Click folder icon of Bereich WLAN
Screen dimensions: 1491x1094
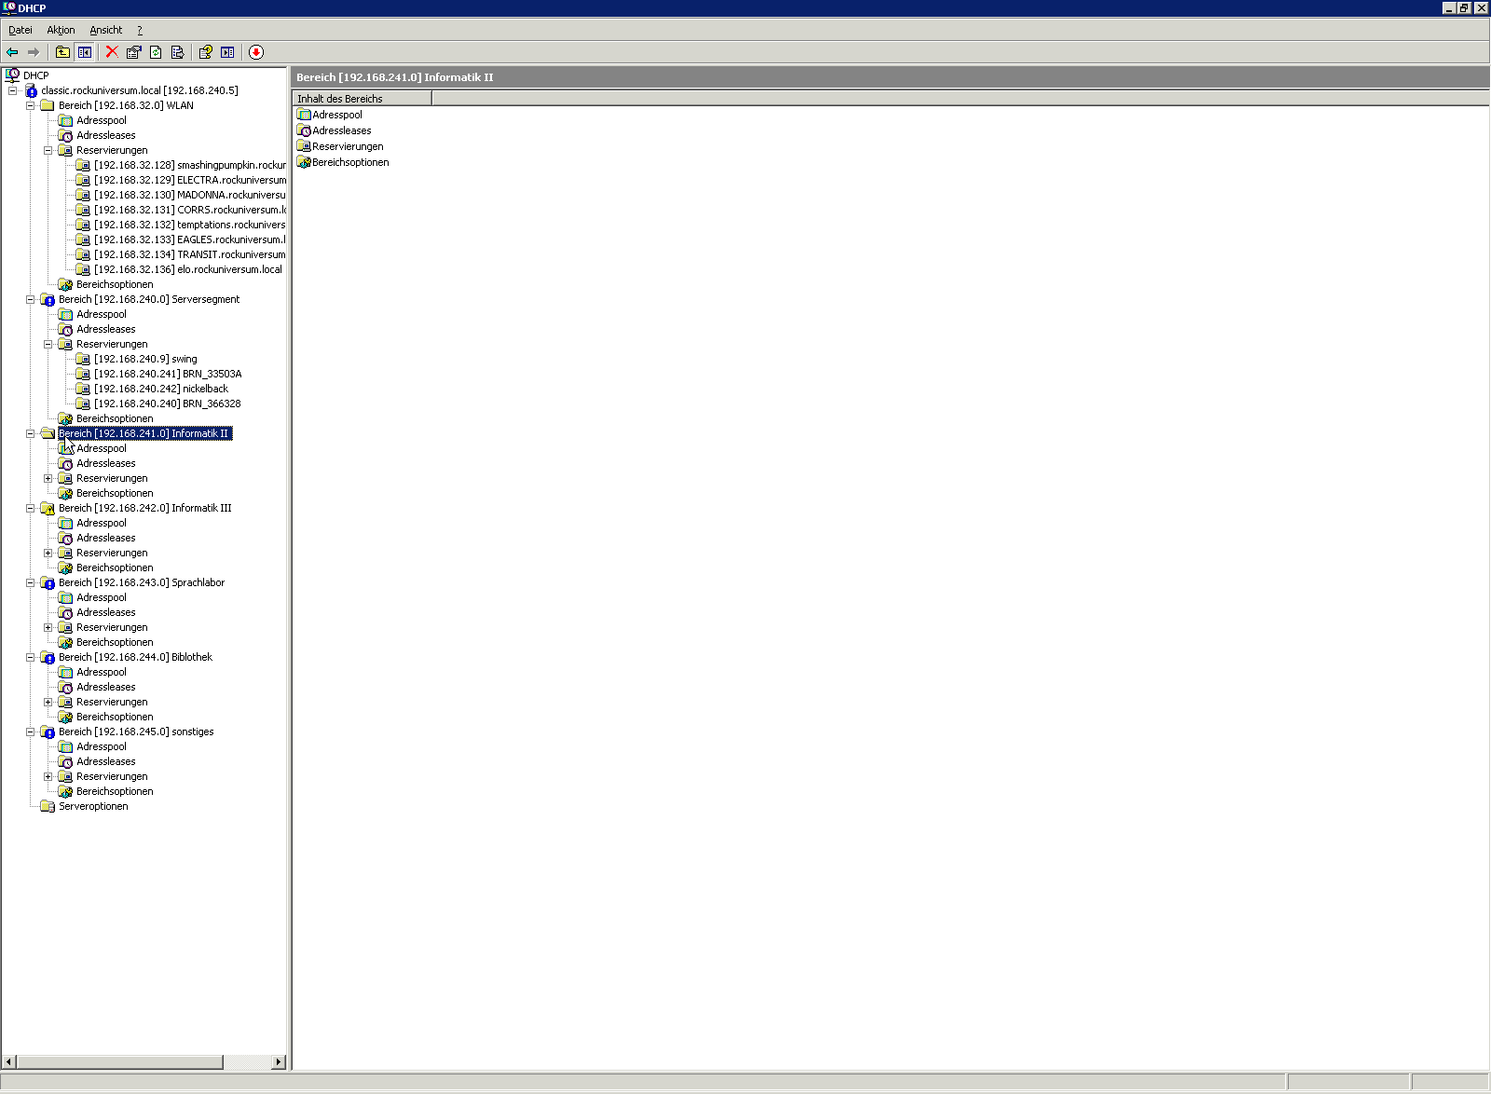tap(48, 105)
